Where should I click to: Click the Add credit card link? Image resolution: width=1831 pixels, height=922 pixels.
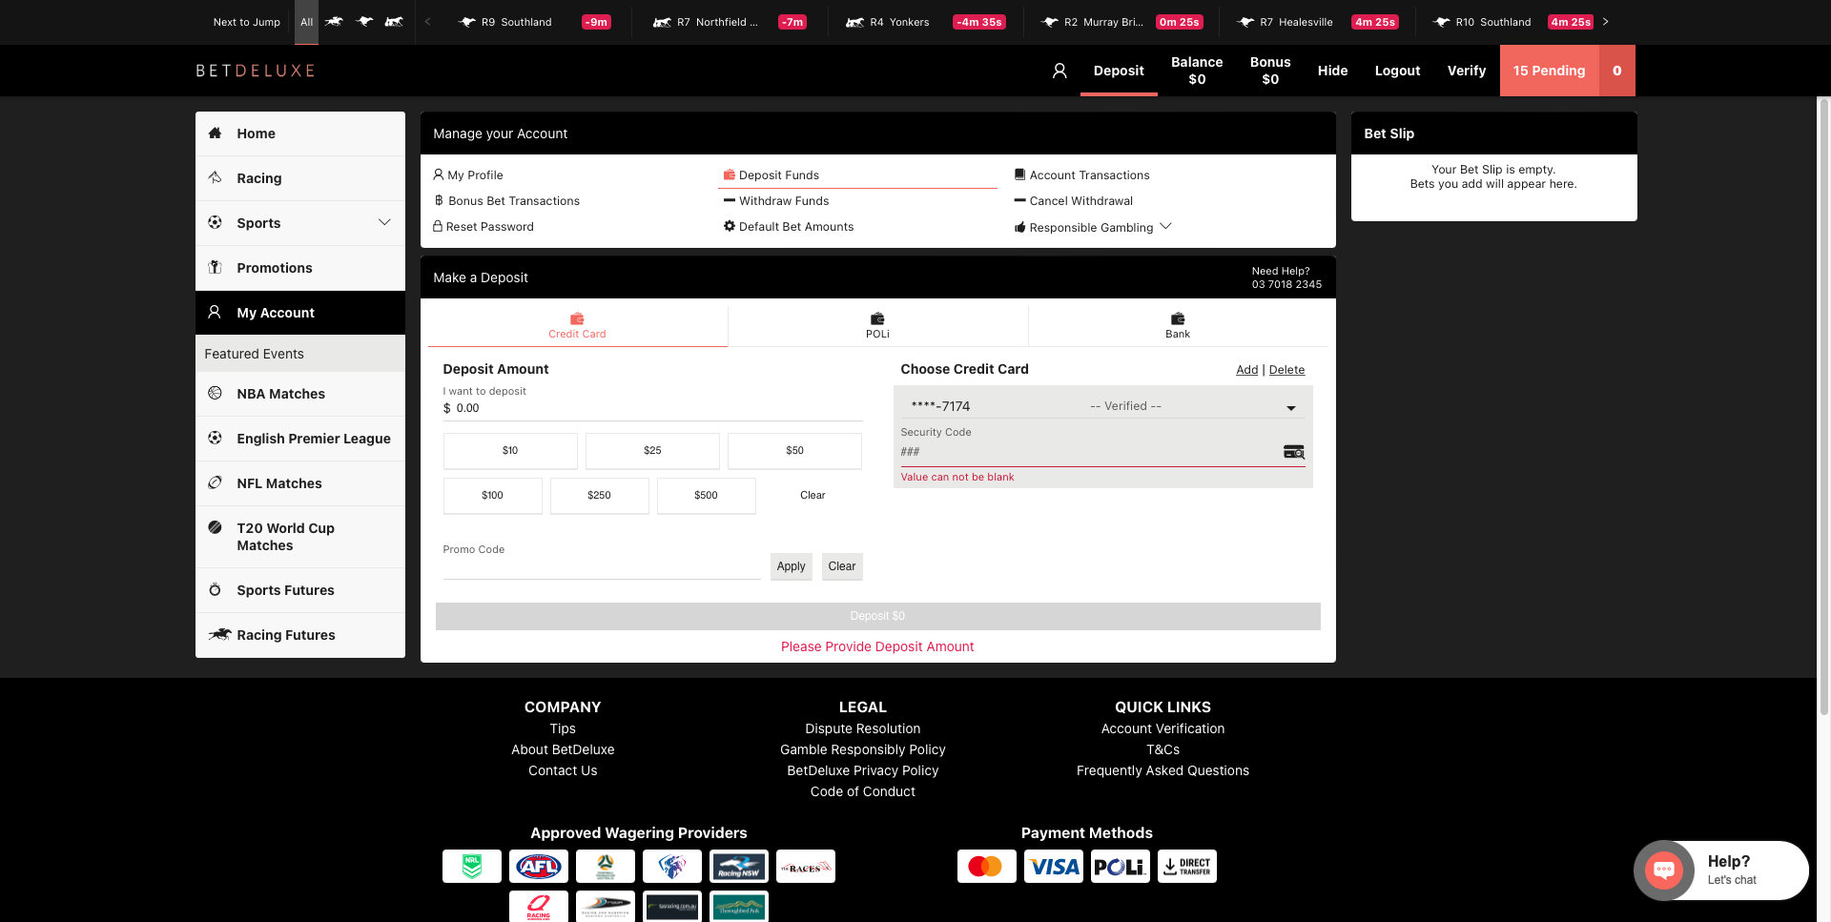coord(1246,370)
